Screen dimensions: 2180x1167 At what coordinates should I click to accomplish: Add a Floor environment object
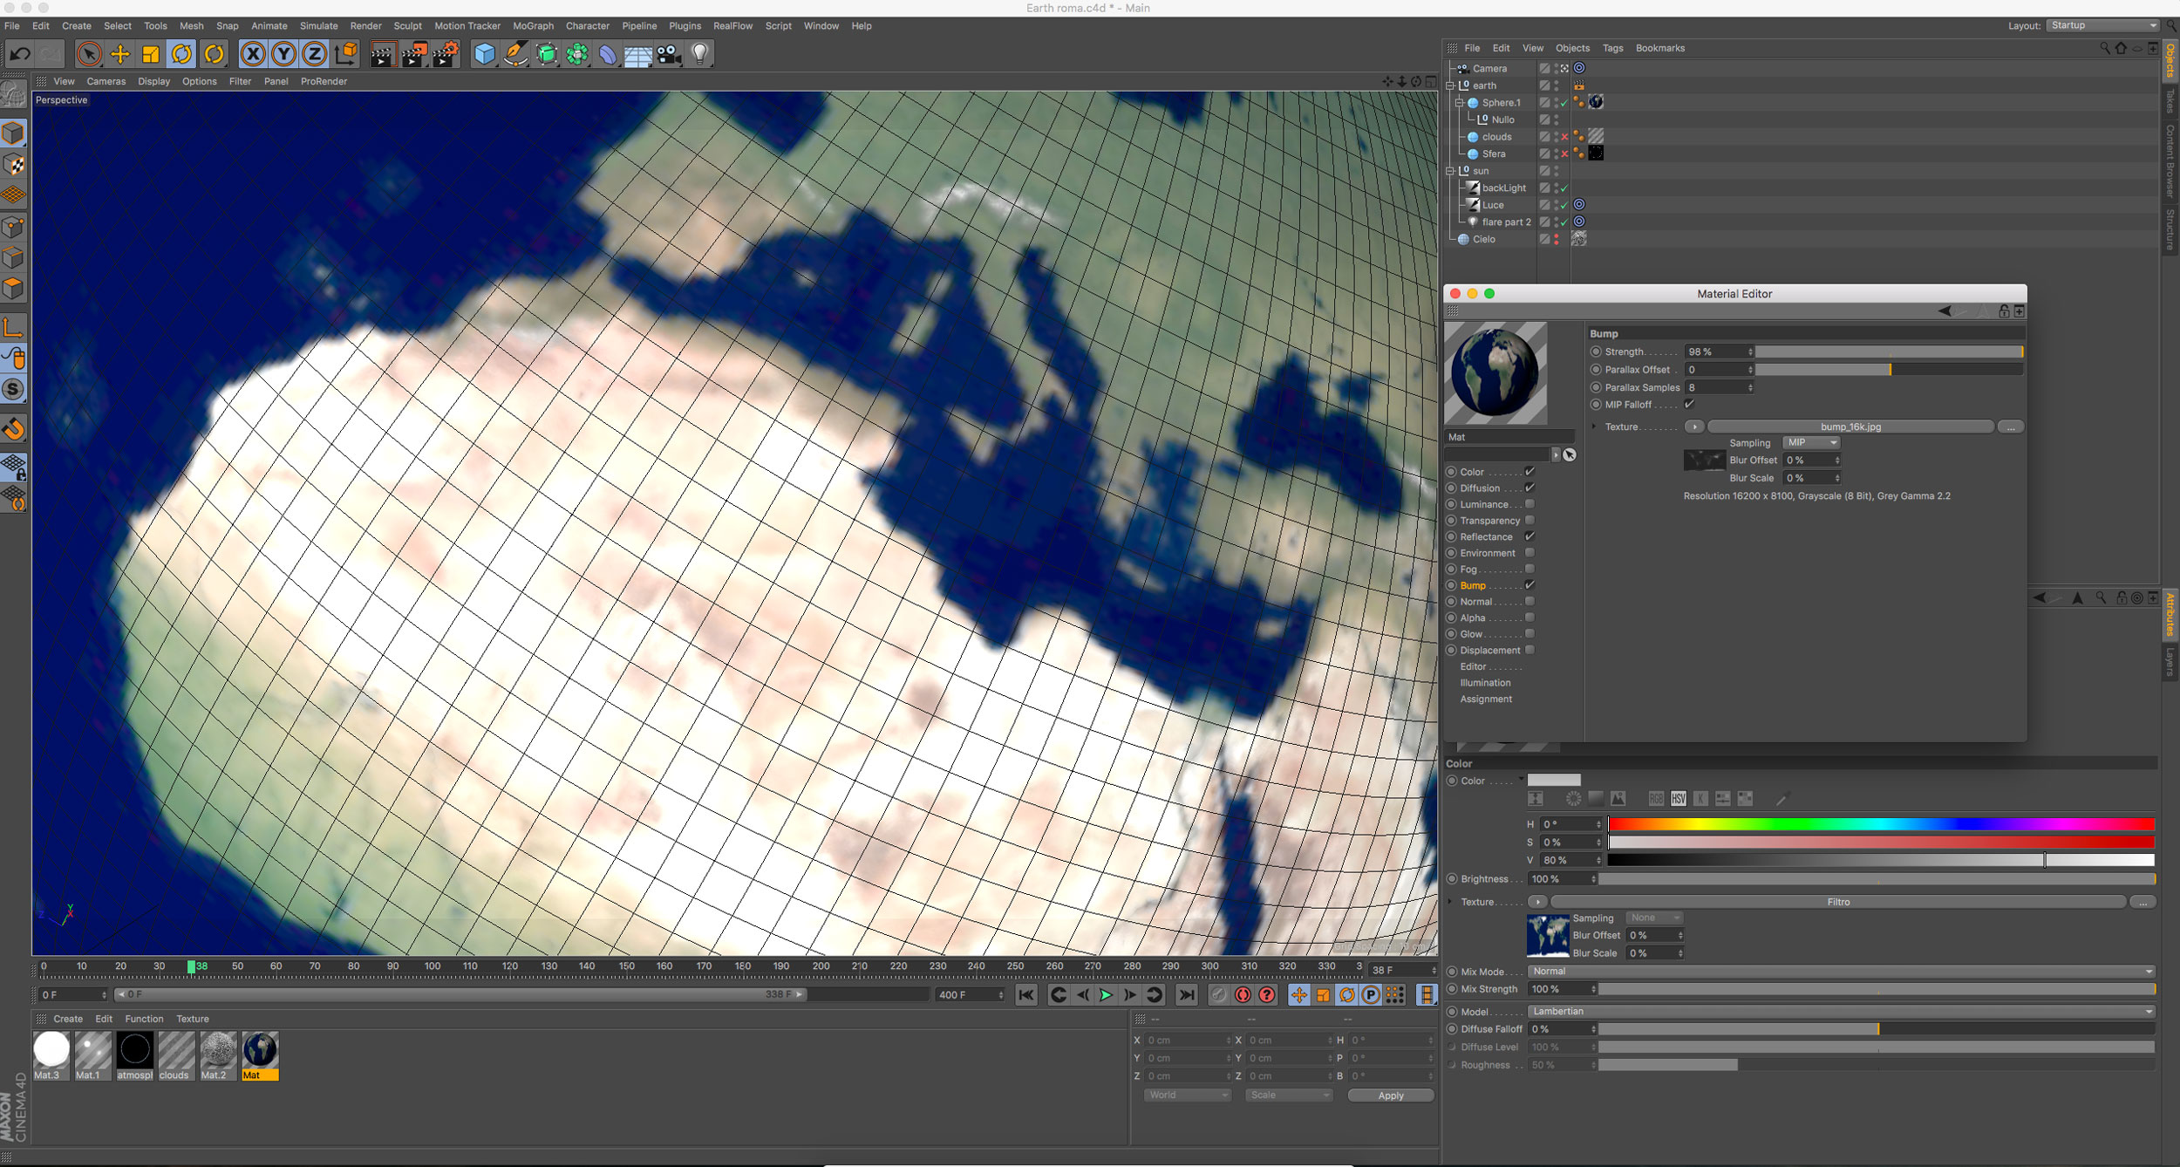tap(637, 54)
